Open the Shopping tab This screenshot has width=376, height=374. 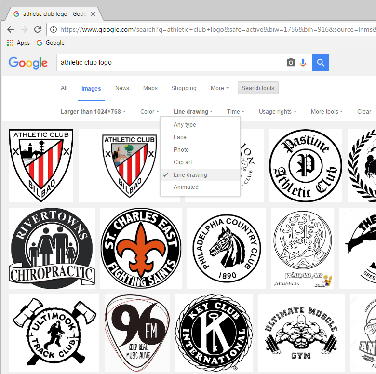click(184, 88)
